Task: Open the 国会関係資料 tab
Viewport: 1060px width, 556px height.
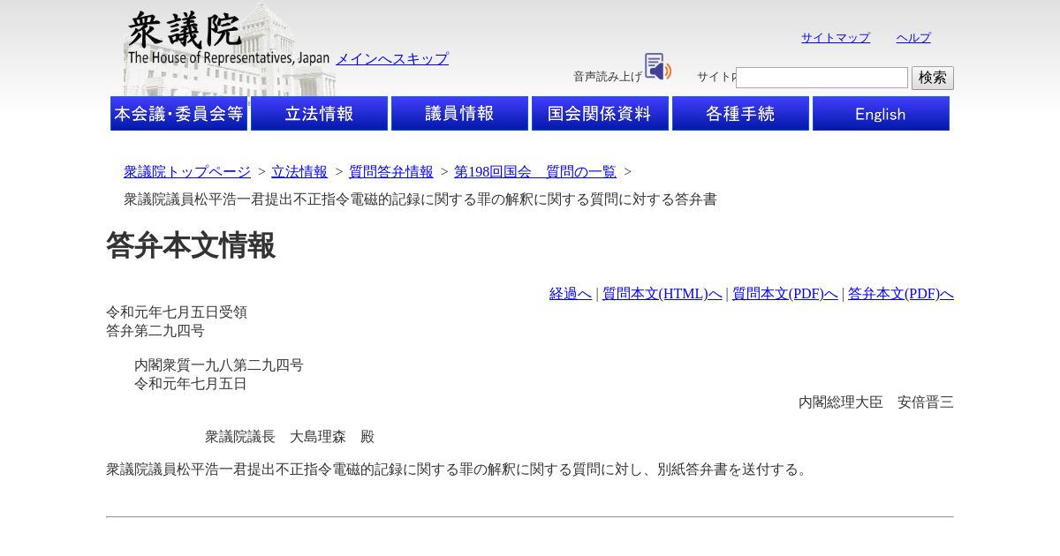Action: [600, 114]
